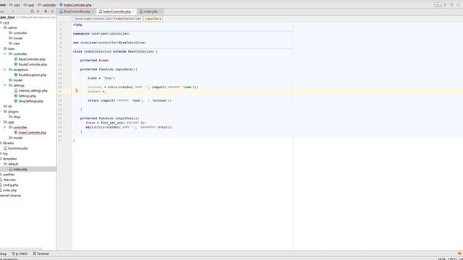The image size is (463, 260).
Task: Open the .htaccess file in tree
Action: tap(9, 180)
